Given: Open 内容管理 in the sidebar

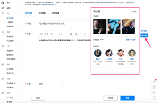Looking at the screenshot, I should click(10, 36).
